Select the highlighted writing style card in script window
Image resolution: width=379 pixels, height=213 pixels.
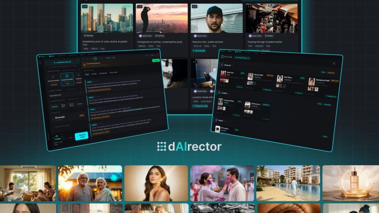pos(67,79)
